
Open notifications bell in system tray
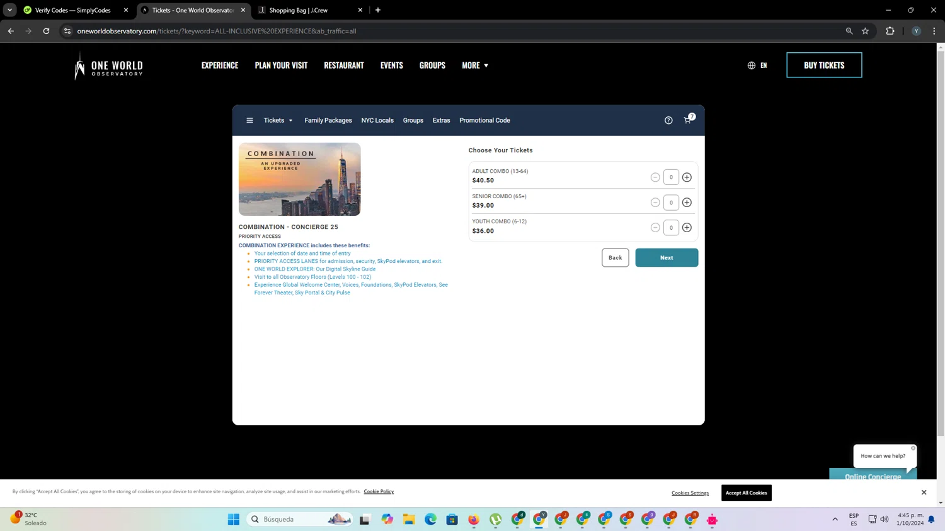pyautogui.click(x=931, y=519)
